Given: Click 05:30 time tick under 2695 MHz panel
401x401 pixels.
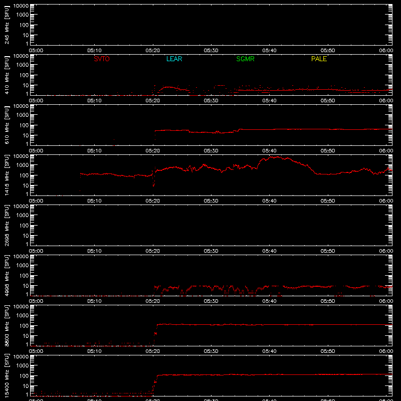Looking at the screenshot, I should click(211, 251).
